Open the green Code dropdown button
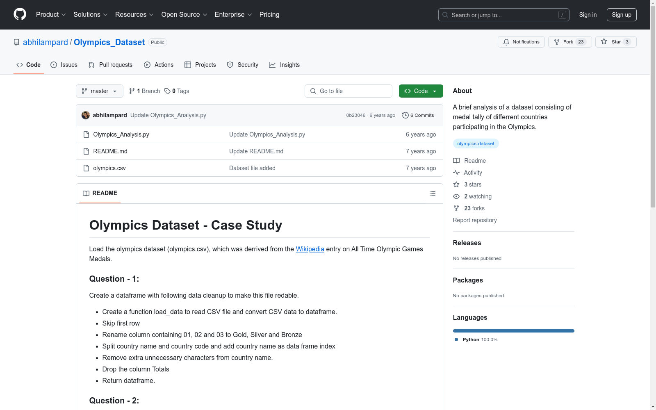This screenshot has width=656, height=410. point(421,91)
